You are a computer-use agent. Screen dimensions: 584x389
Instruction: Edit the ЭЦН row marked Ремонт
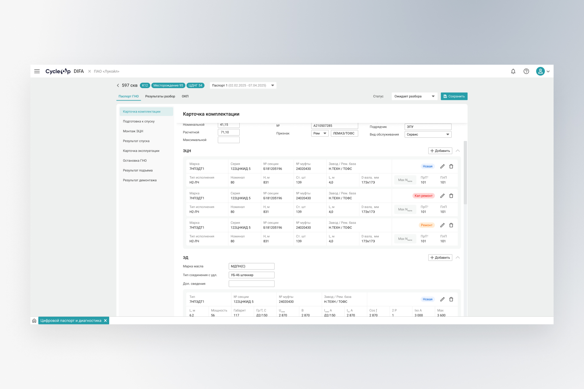(442, 225)
